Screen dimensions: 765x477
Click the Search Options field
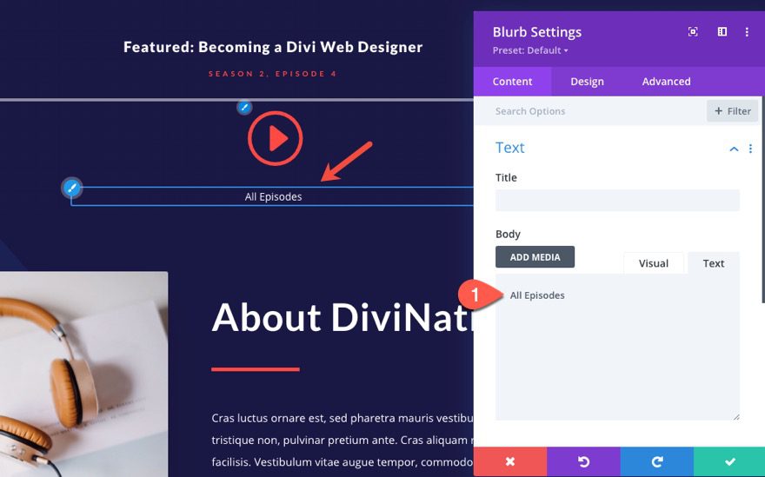click(x=590, y=111)
